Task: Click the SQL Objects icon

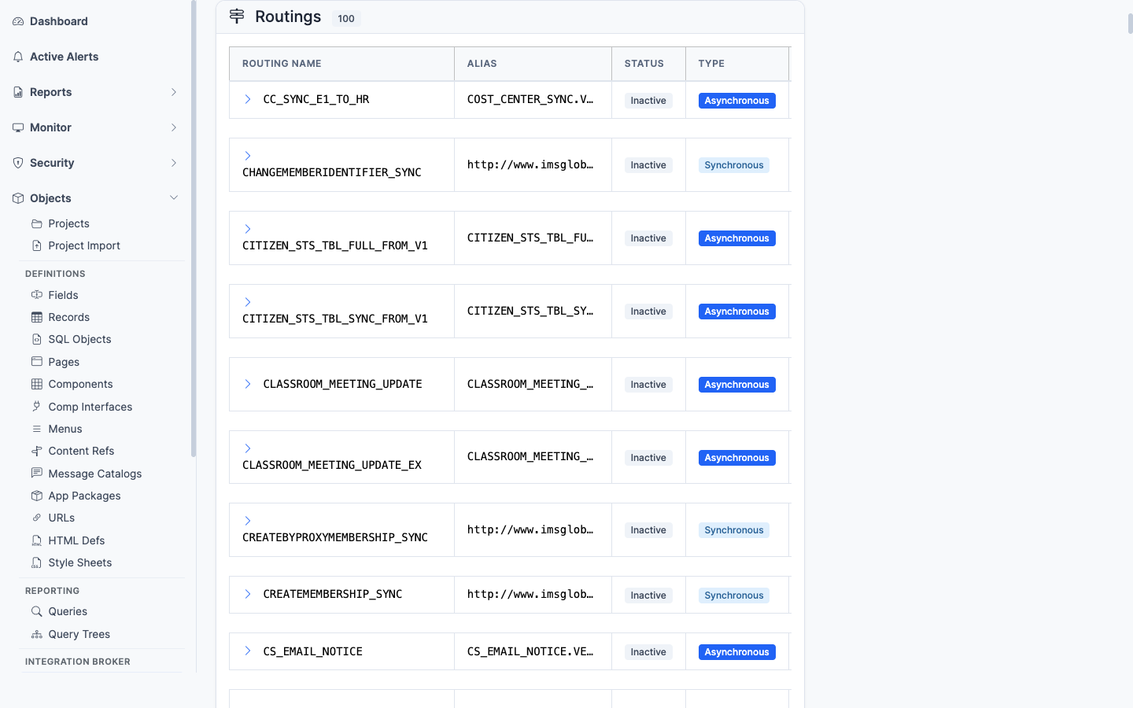Action: pyautogui.click(x=37, y=339)
